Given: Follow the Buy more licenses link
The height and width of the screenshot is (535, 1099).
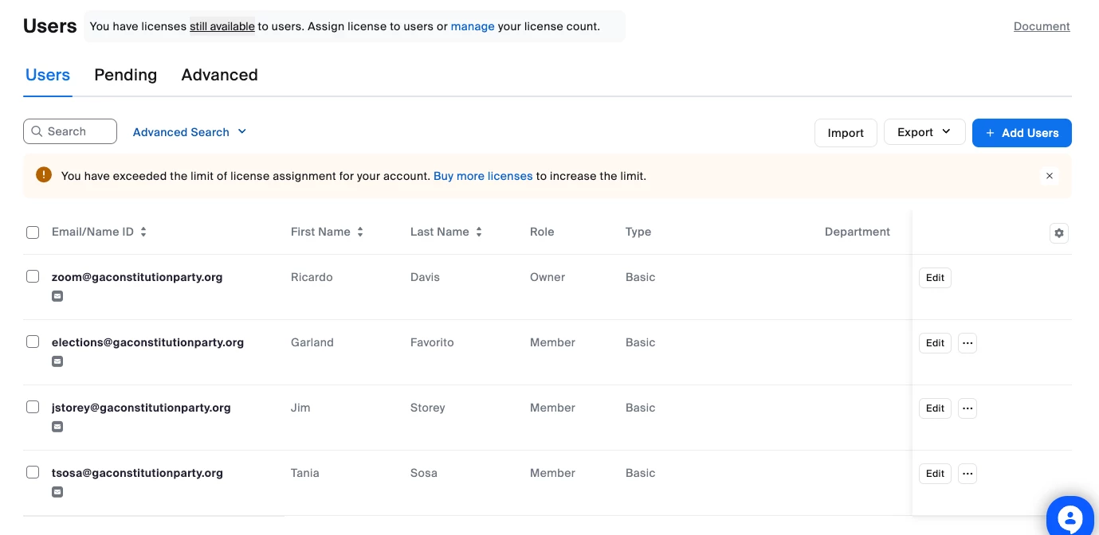Looking at the screenshot, I should [482, 176].
